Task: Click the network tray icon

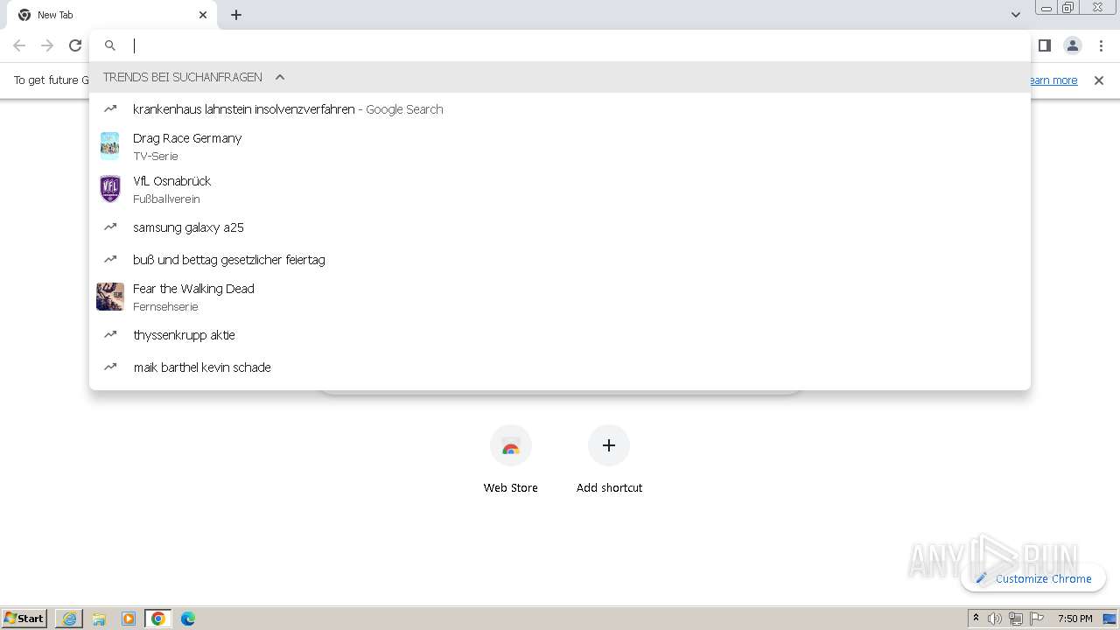Action: (1016, 619)
